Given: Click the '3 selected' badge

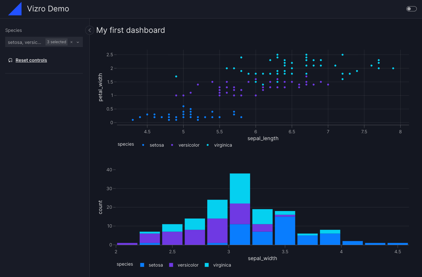Looking at the screenshot, I should click(x=57, y=42).
